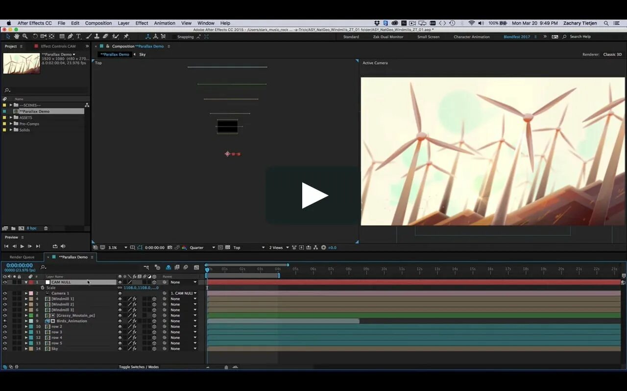Image resolution: width=627 pixels, height=391 pixels.
Task: Collapse the CAM NULL layer properties
Action: [26, 282]
